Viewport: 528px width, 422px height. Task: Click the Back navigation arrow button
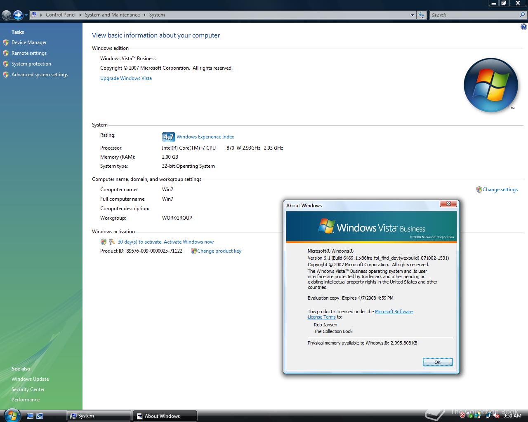[6, 15]
